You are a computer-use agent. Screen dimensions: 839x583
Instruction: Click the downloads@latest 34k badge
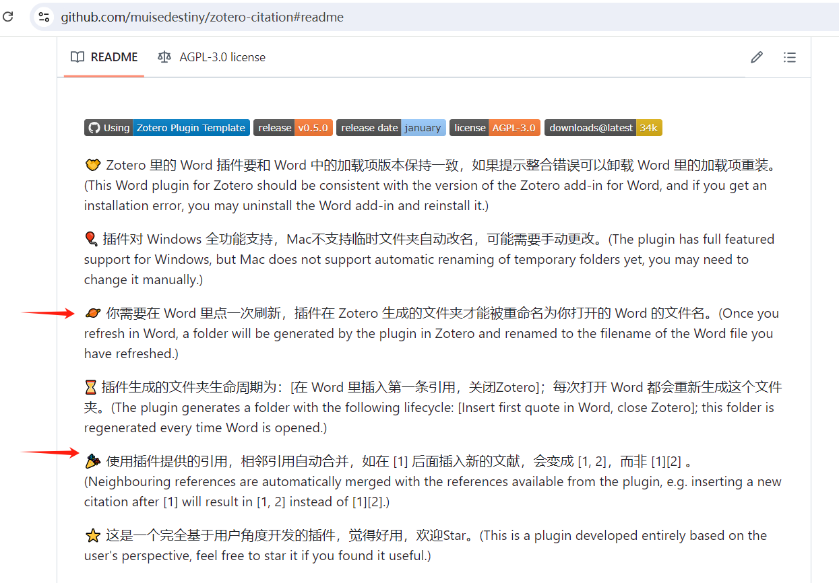(603, 128)
